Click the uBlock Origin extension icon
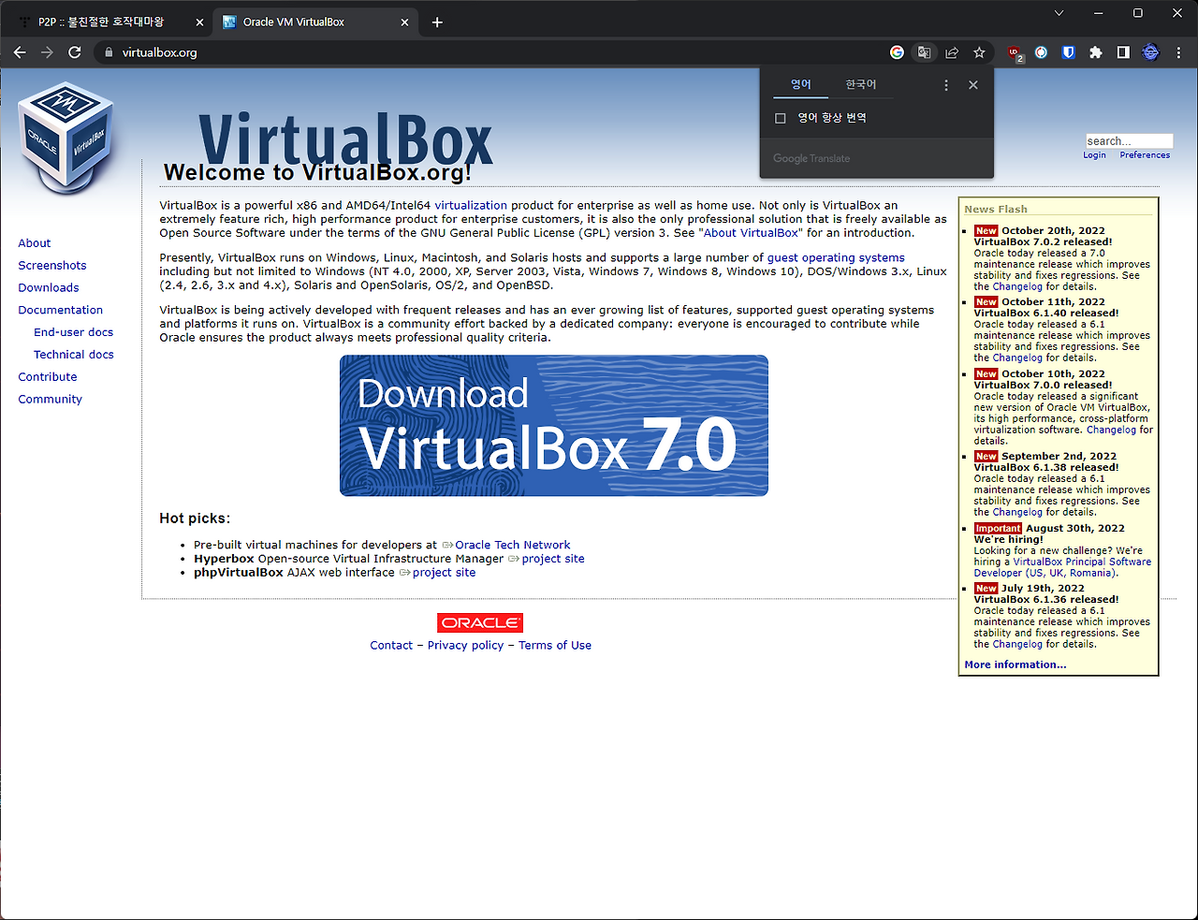This screenshot has width=1198, height=920. click(1012, 52)
